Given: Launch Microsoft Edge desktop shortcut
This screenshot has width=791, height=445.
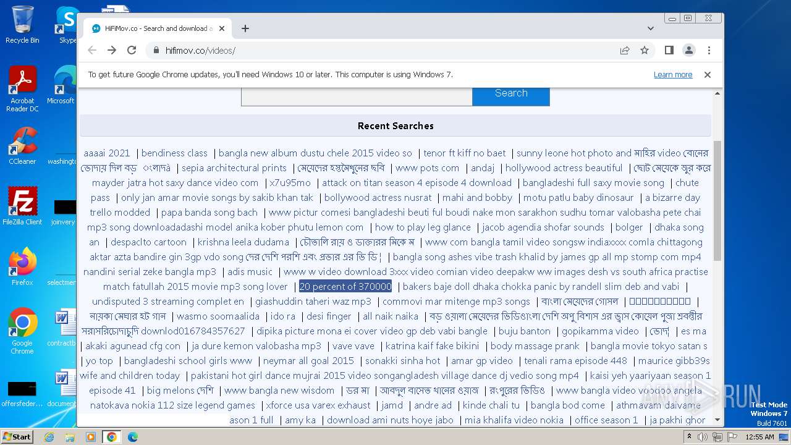Looking at the screenshot, I should click(62, 86).
